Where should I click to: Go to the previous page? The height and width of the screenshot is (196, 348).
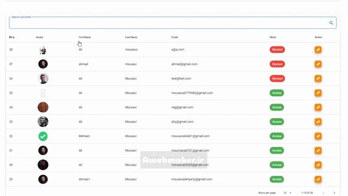click(324, 193)
